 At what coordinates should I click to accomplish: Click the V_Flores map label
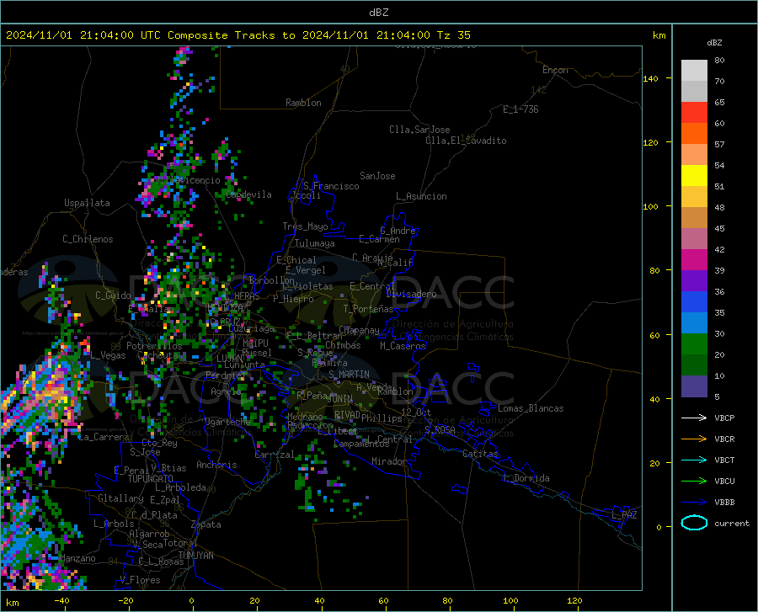coord(140,580)
